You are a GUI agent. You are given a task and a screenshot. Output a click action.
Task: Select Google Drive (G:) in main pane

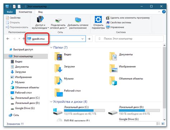pyautogui.click(x=129, y=119)
